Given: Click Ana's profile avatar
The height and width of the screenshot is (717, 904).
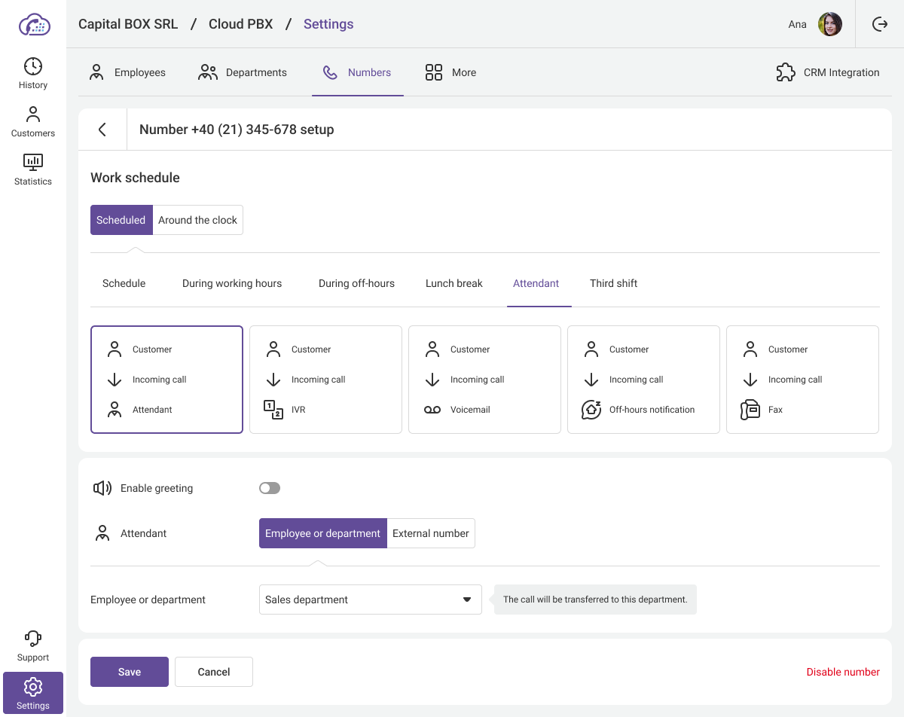Looking at the screenshot, I should pos(829,24).
